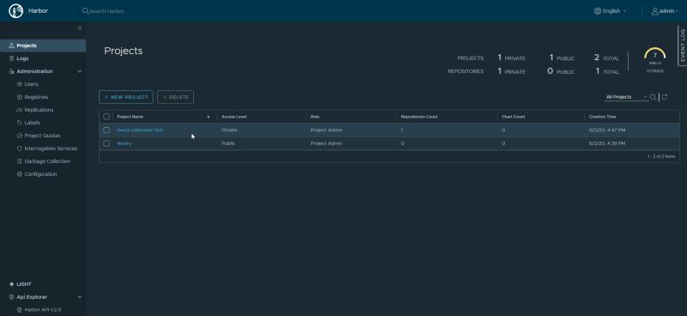Open the All Projects filter dropdown

[627, 97]
